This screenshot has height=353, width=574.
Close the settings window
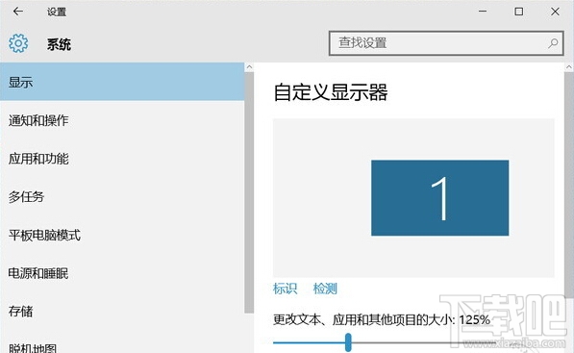tap(555, 12)
